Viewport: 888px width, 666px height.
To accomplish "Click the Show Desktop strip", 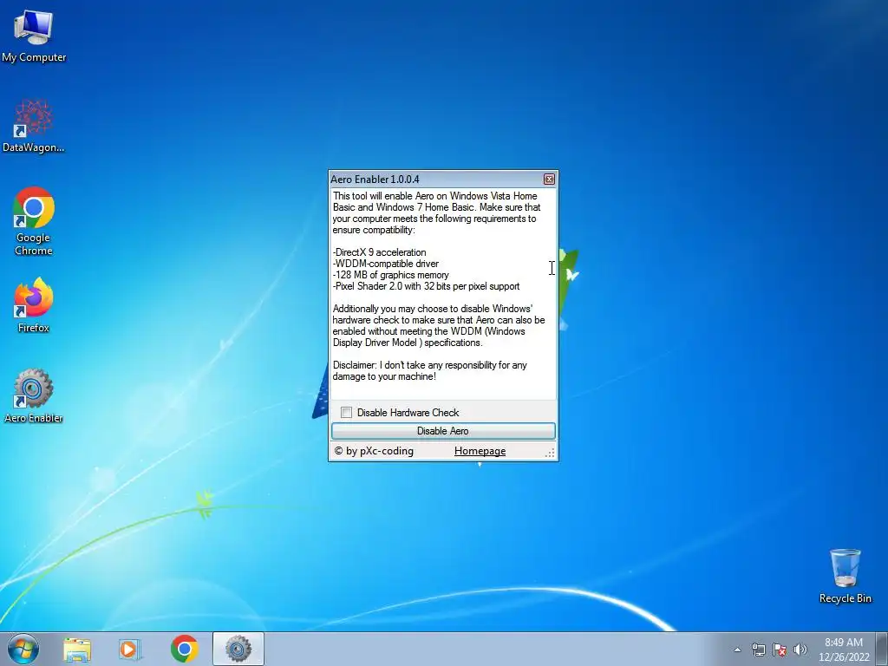I will [x=882, y=649].
